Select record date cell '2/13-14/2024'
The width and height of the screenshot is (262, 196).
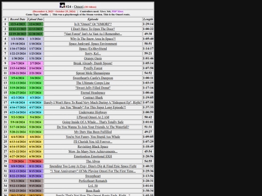pos(18,68)
